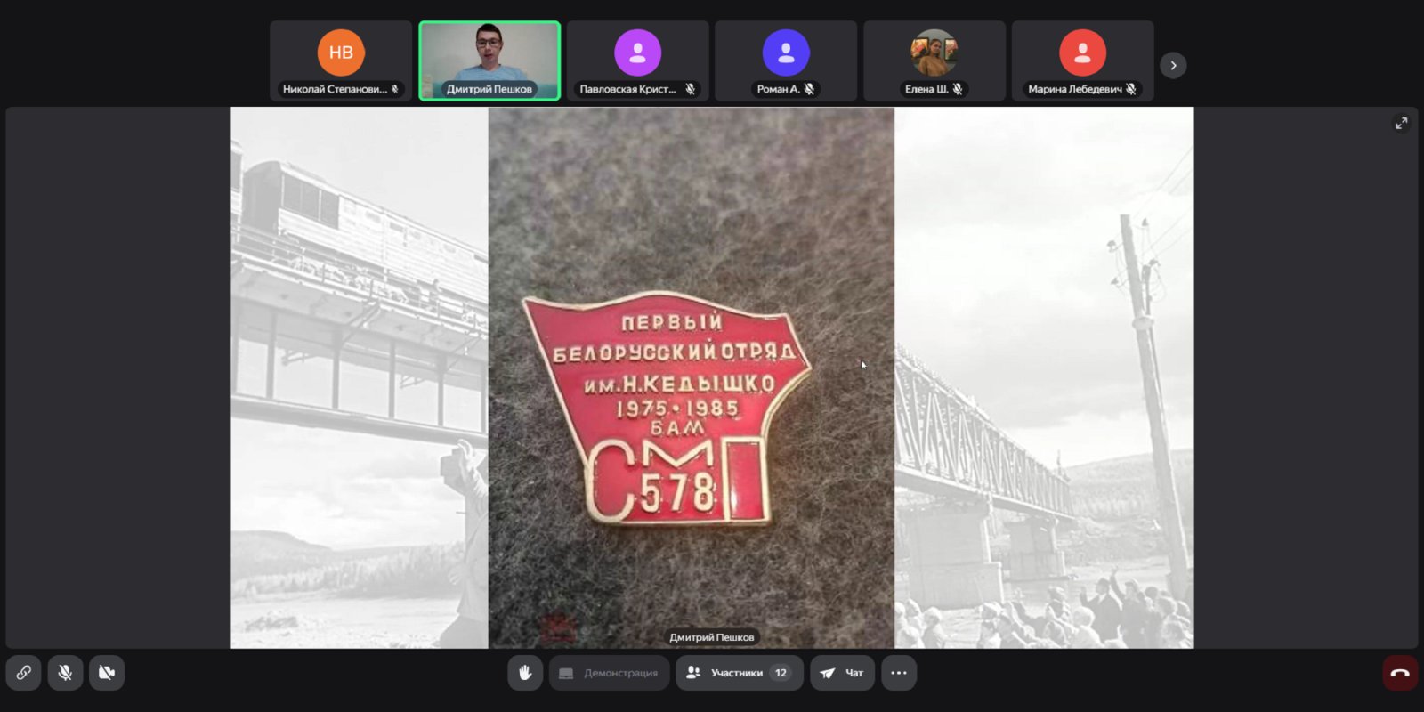Show next participants with right arrow

1173,65
